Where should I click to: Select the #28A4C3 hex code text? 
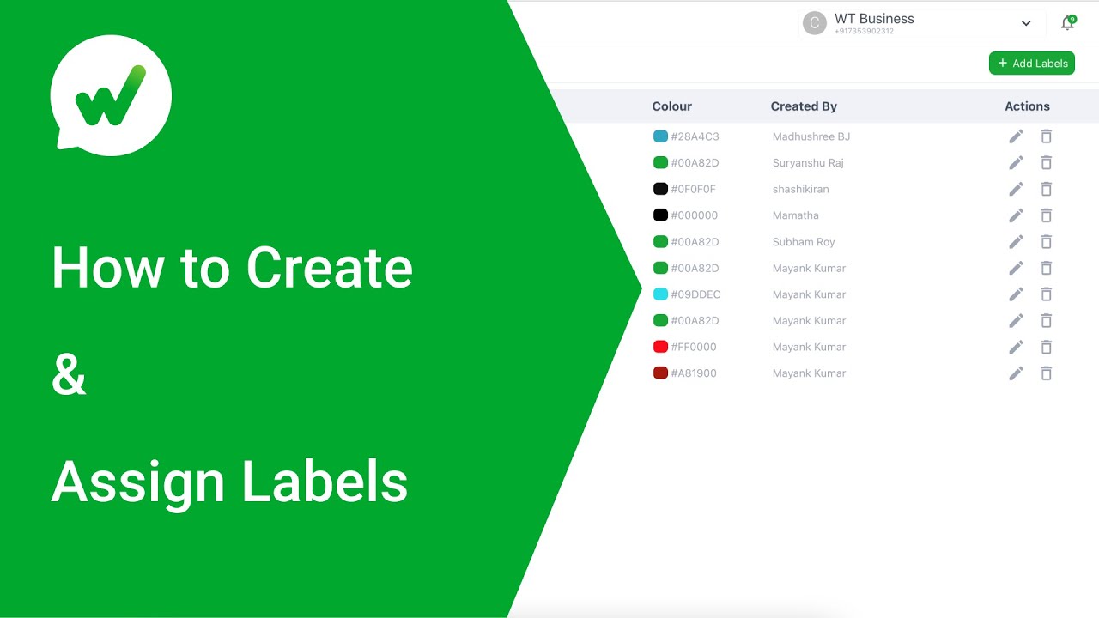(x=695, y=136)
